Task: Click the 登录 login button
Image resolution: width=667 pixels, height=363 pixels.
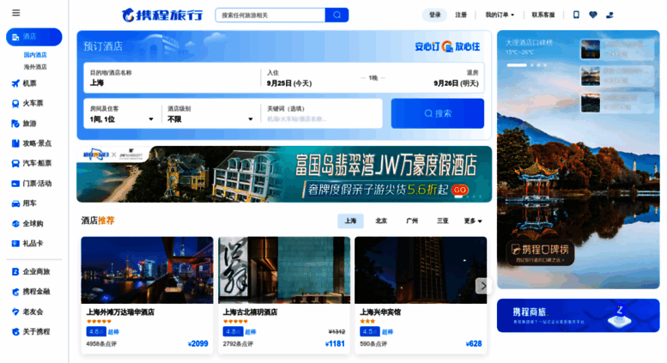Action: (434, 15)
